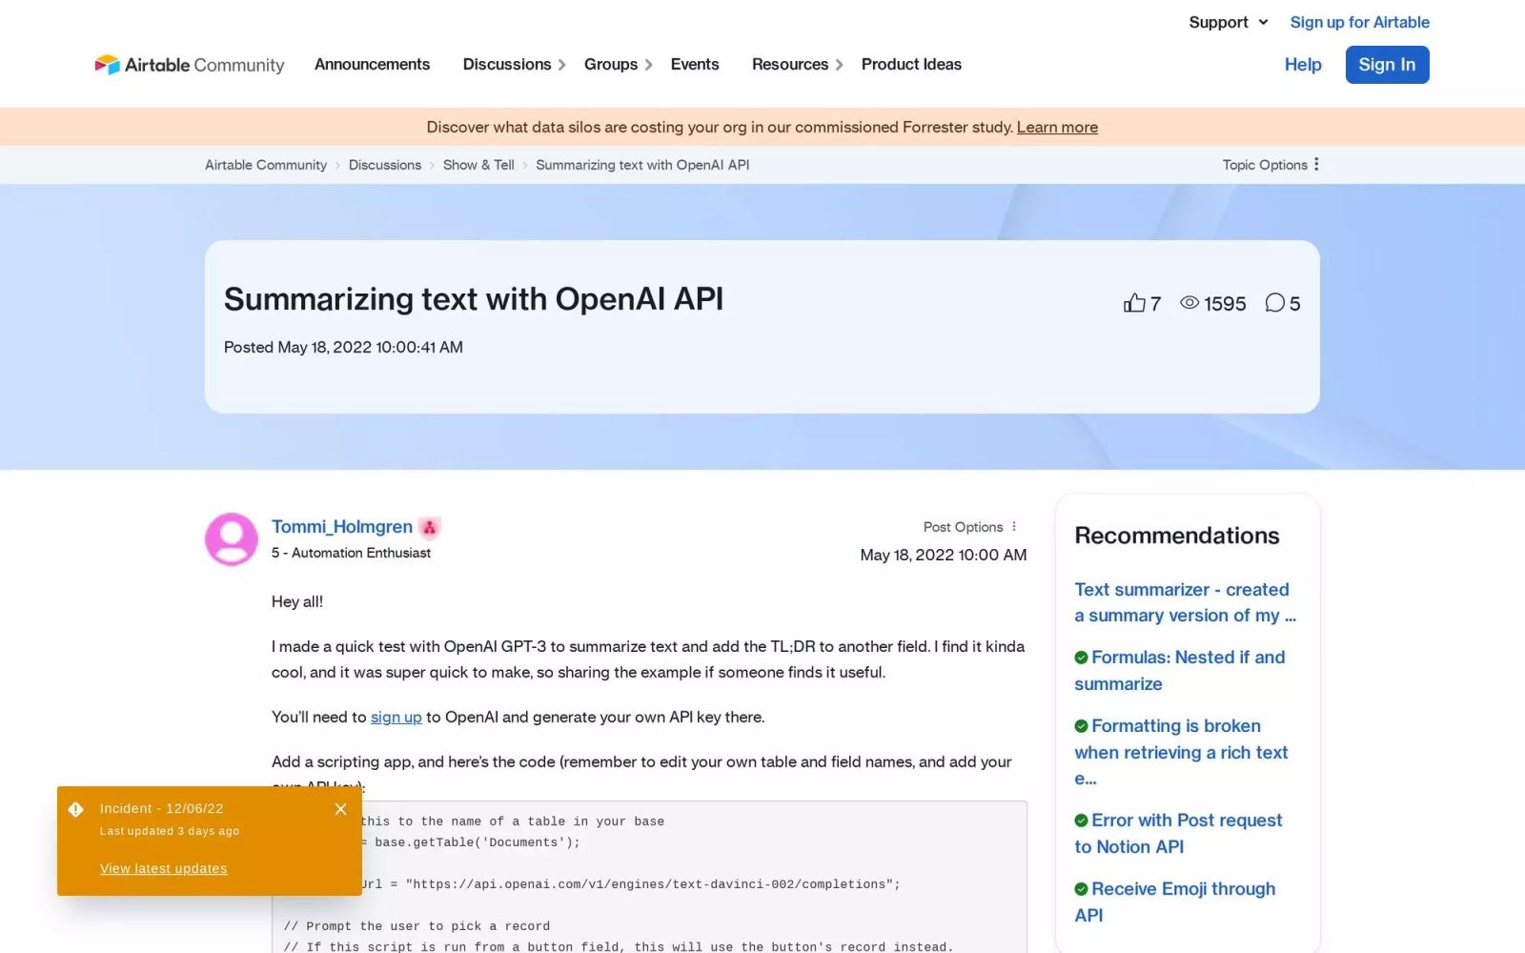
Task: Click the rank badge next to Tommi_Holmgren
Action: pos(430,527)
